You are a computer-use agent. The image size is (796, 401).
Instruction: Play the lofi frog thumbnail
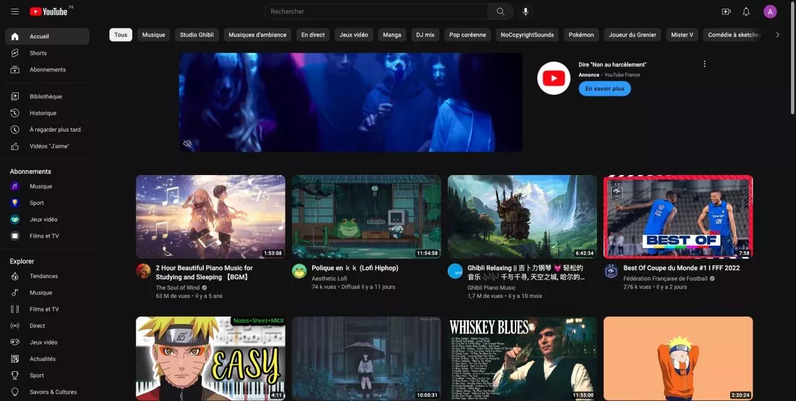tap(366, 217)
